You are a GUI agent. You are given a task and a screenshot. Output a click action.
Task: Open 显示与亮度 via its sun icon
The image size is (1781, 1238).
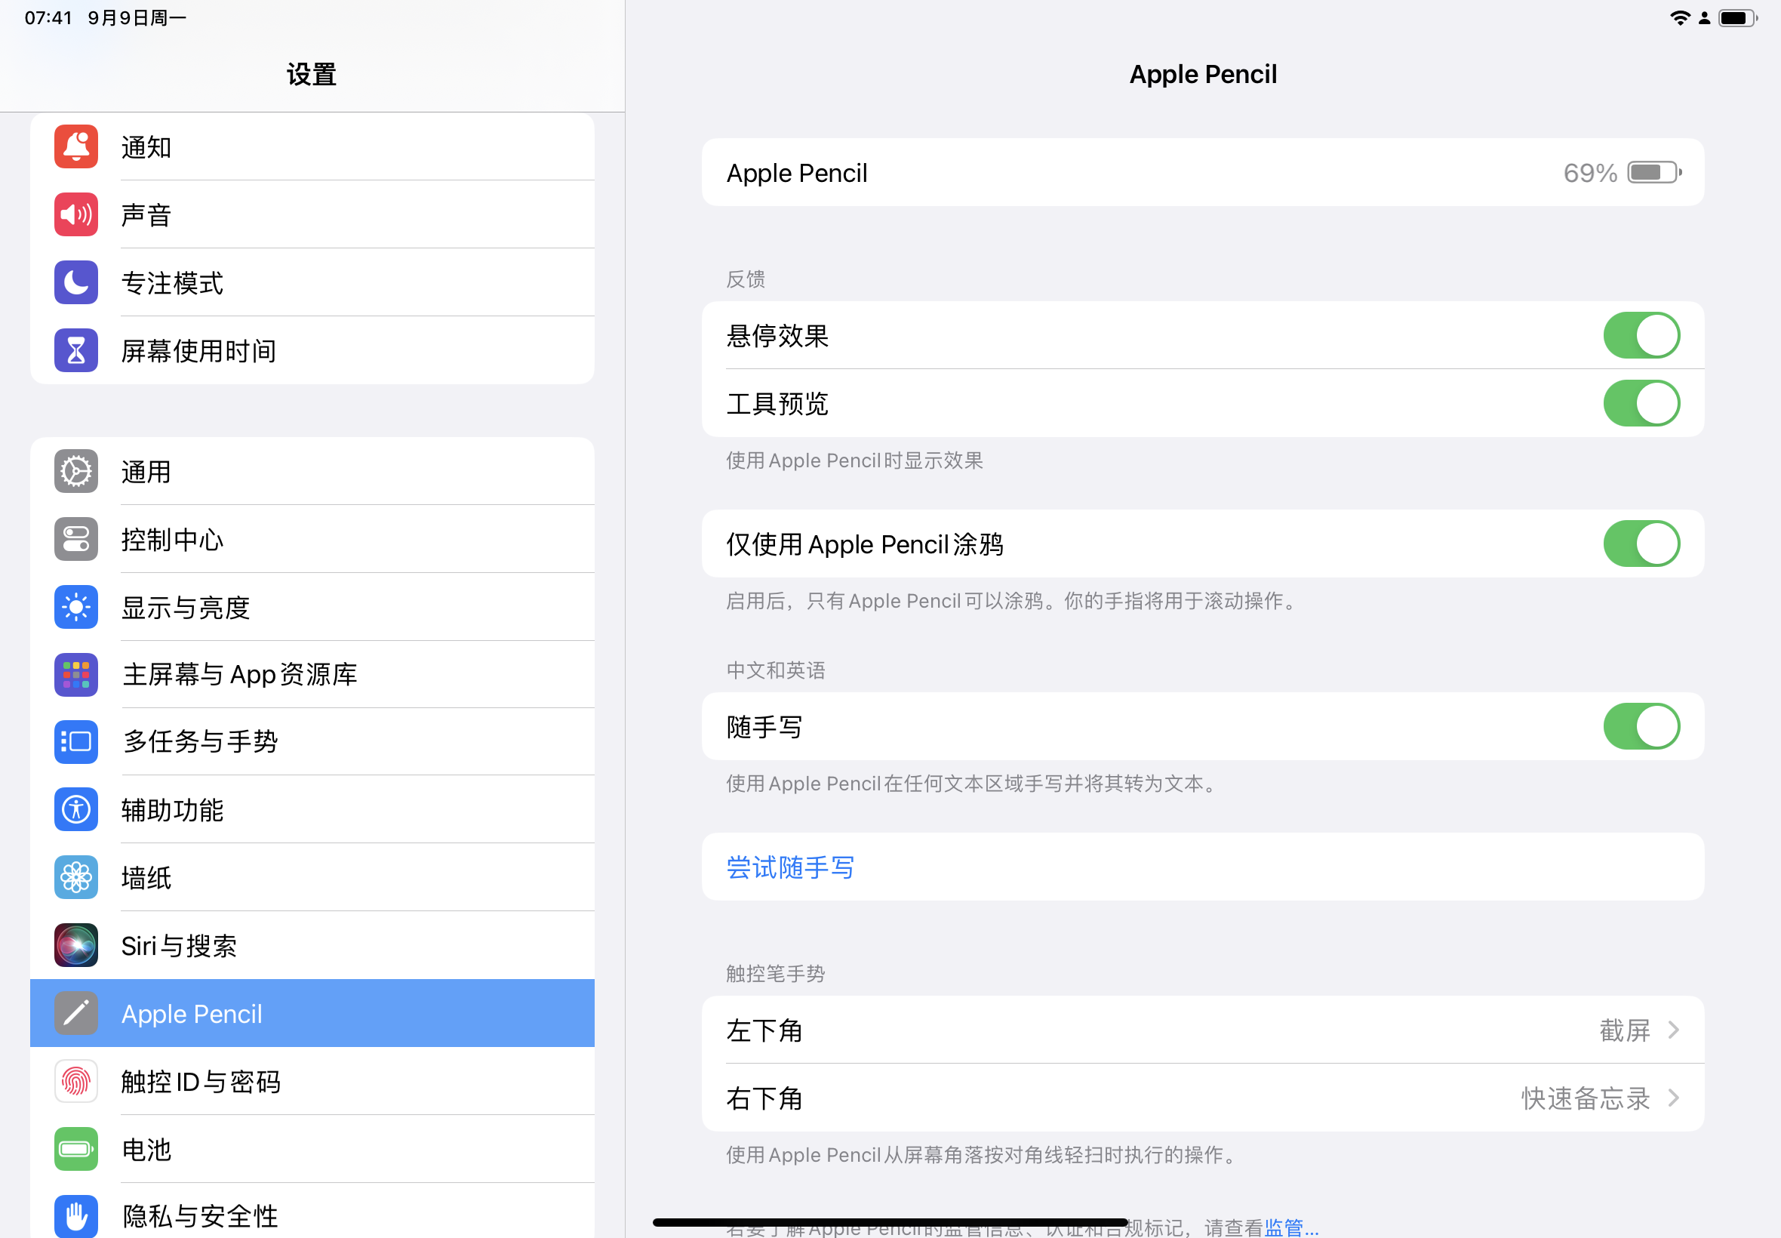pyautogui.click(x=76, y=608)
